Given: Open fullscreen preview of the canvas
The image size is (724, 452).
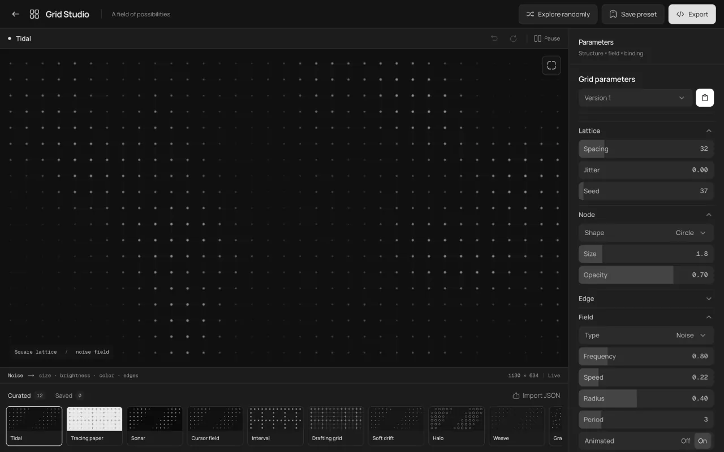Looking at the screenshot, I should tap(551, 66).
